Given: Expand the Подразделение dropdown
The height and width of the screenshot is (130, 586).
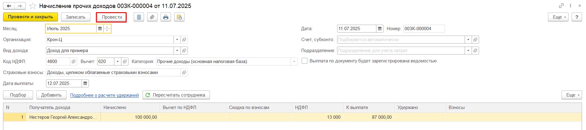Looking at the screenshot, I should pyautogui.click(x=468, y=51).
